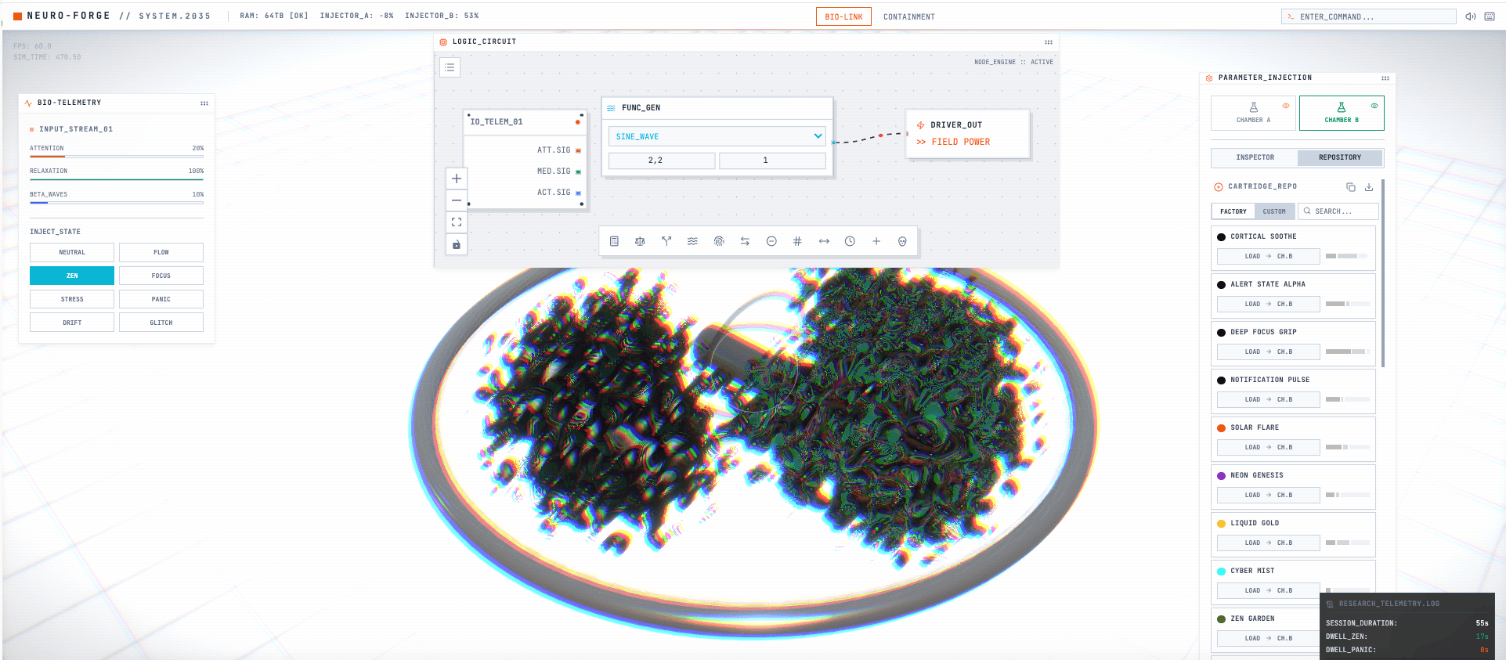Open the node list menu icon in Logic Circuit
The image size is (1506, 660).
pyautogui.click(x=450, y=67)
